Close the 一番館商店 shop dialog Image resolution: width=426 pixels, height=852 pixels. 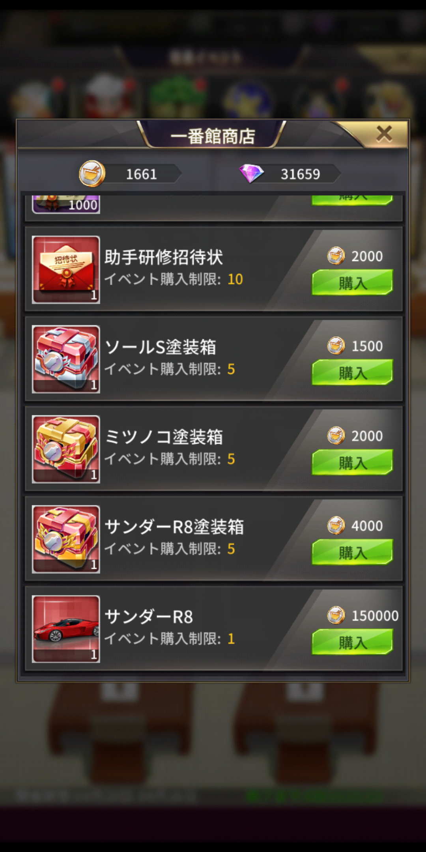pos(384,134)
